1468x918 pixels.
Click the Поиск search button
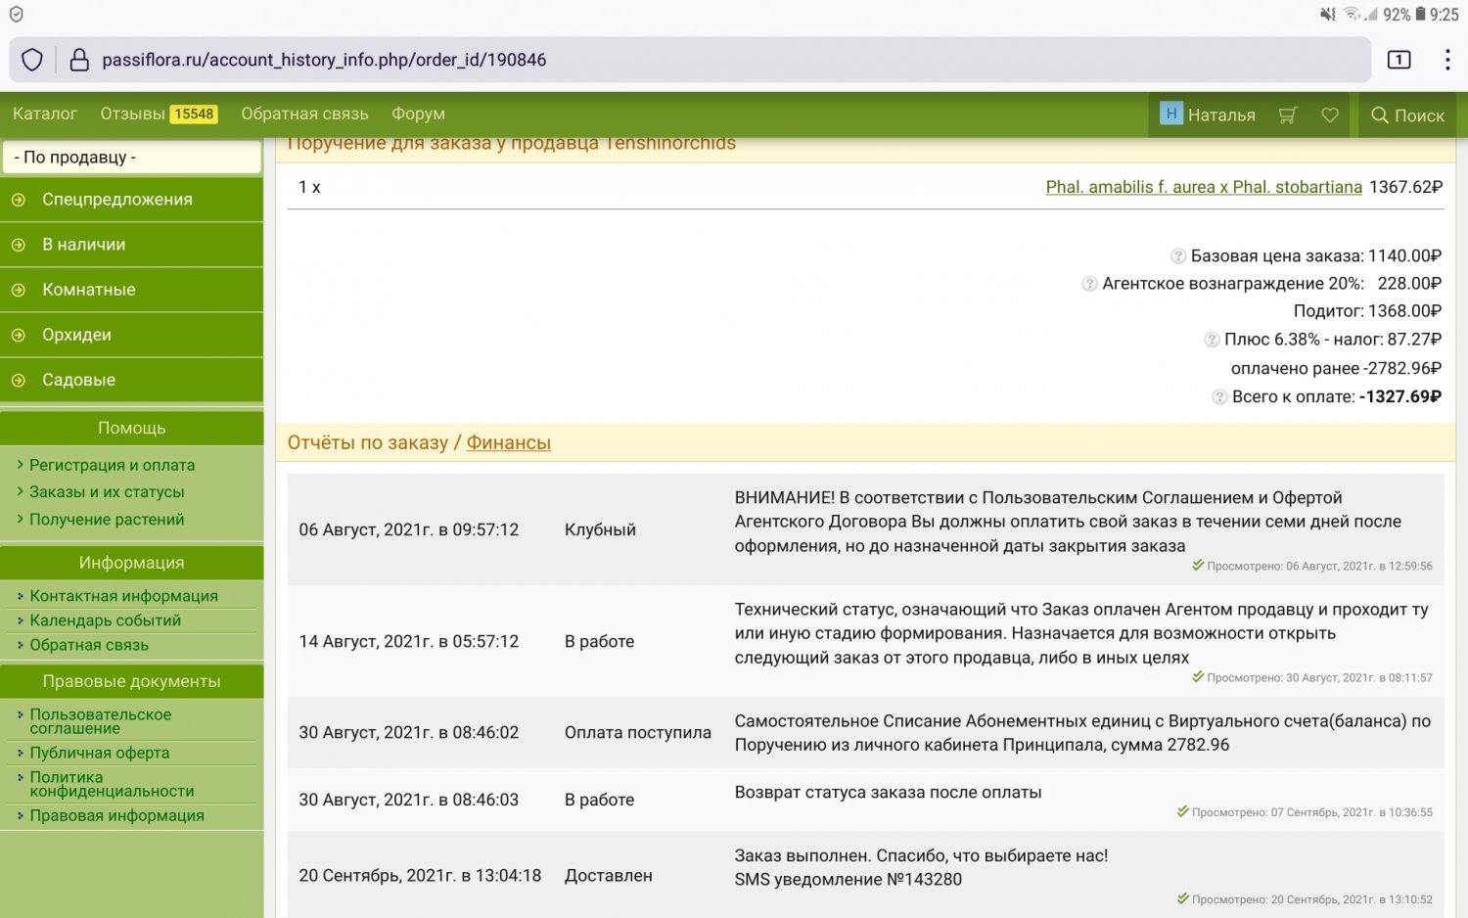[1407, 115]
